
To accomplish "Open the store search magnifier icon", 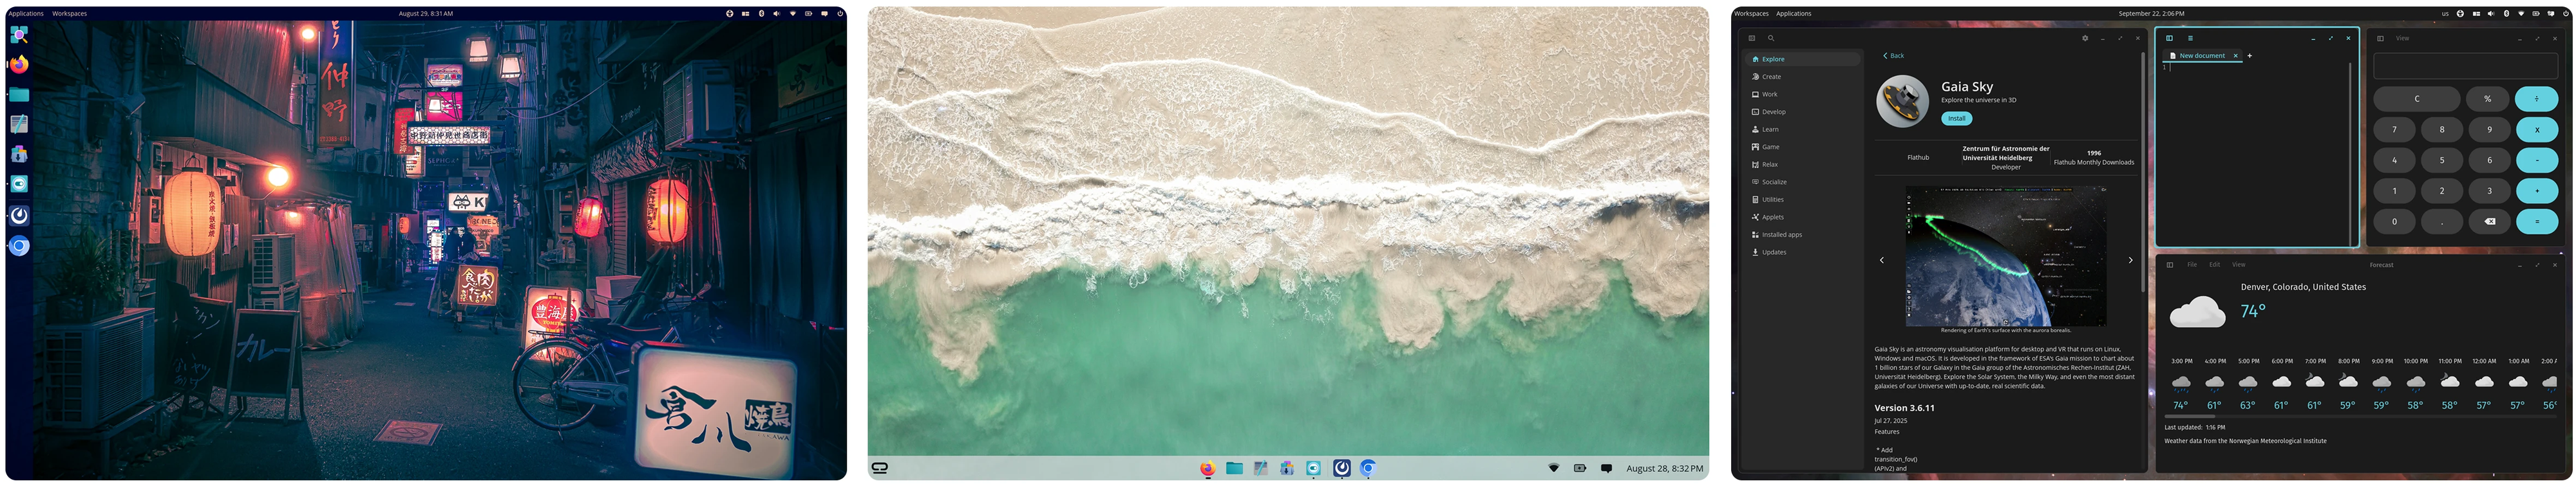I will (1770, 39).
